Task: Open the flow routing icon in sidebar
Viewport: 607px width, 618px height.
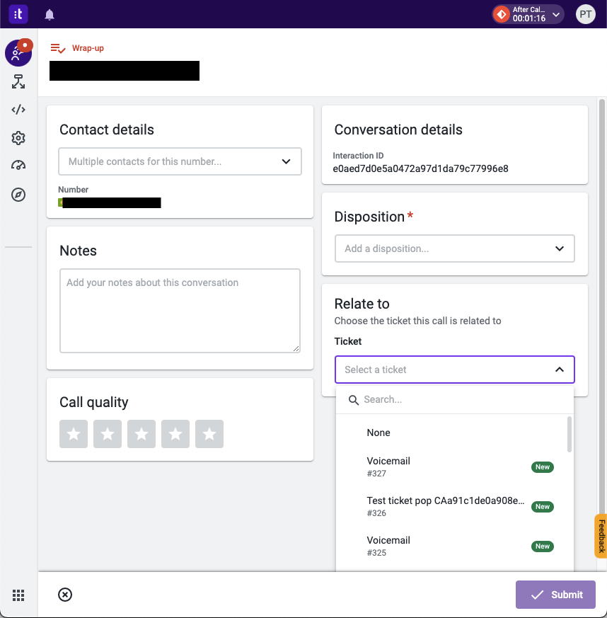Action: (18, 81)
